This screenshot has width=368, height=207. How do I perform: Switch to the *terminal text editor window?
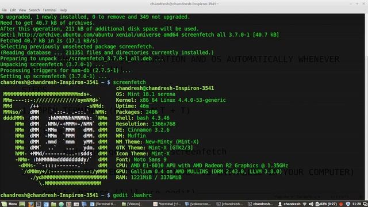pyautogui.click(x=167, y=204)
